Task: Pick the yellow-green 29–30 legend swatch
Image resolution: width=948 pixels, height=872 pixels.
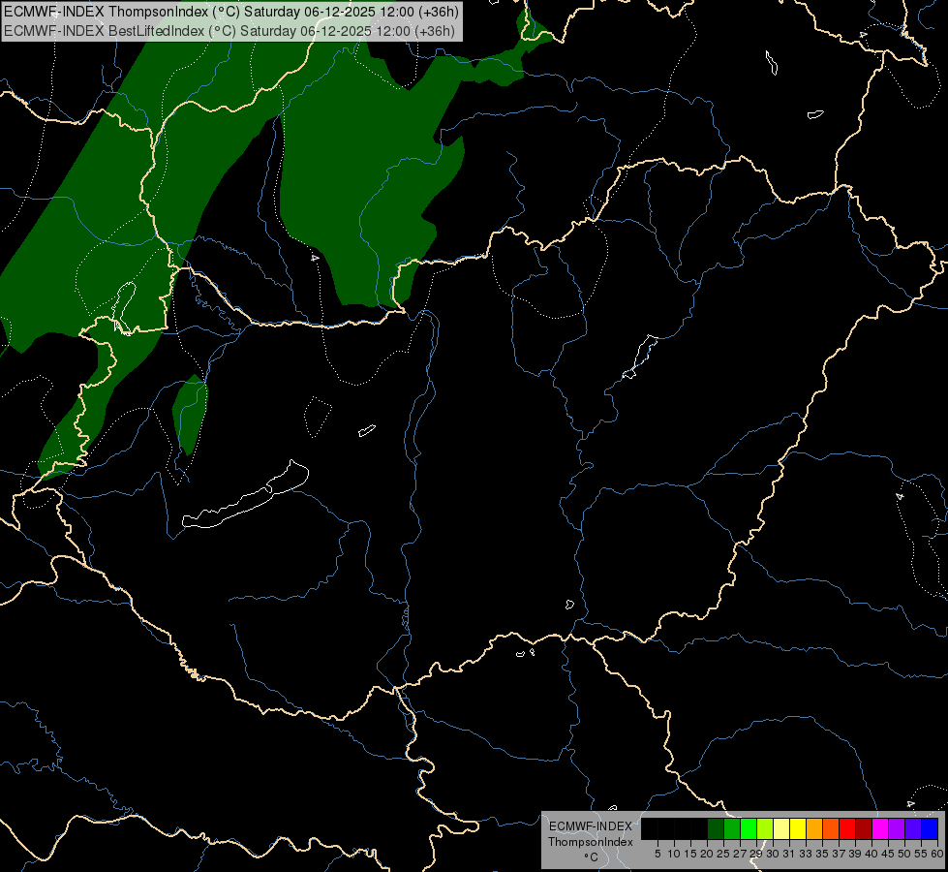Action: point(765,828)
